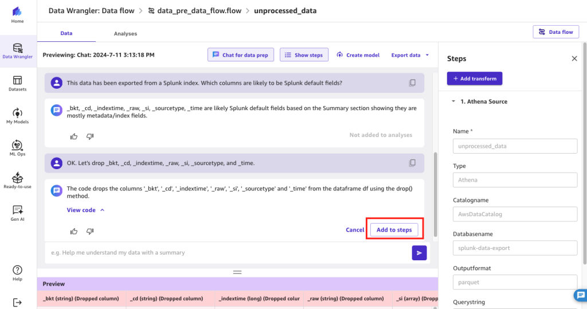
Task: Open the Datasets sidebar icon
Action: click(x=17, y=84)
